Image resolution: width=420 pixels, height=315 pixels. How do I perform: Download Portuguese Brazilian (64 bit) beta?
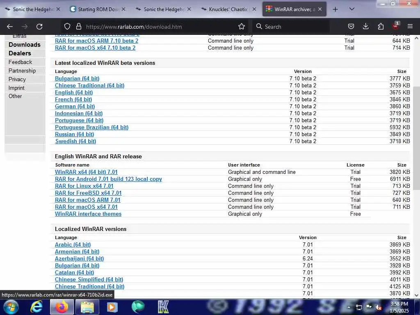coord(91,127)
